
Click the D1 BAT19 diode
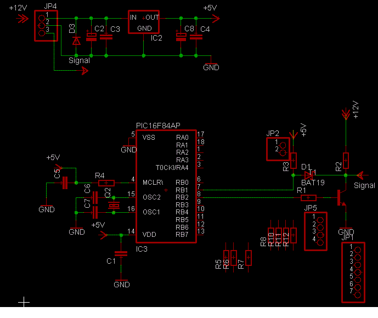pos(308,175)
